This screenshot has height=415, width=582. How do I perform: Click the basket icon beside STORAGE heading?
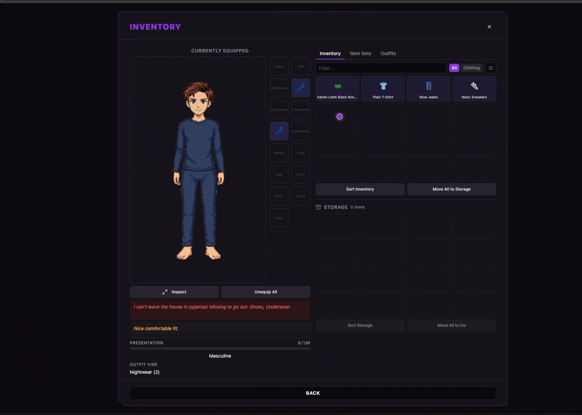(x=318, y=207)
